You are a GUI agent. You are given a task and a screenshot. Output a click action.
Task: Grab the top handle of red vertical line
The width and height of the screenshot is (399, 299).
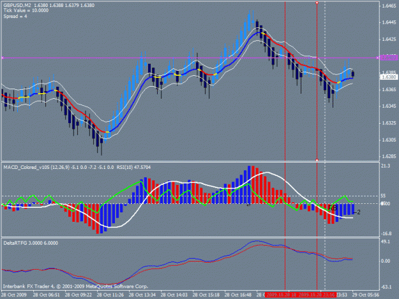tap(317, 3)
